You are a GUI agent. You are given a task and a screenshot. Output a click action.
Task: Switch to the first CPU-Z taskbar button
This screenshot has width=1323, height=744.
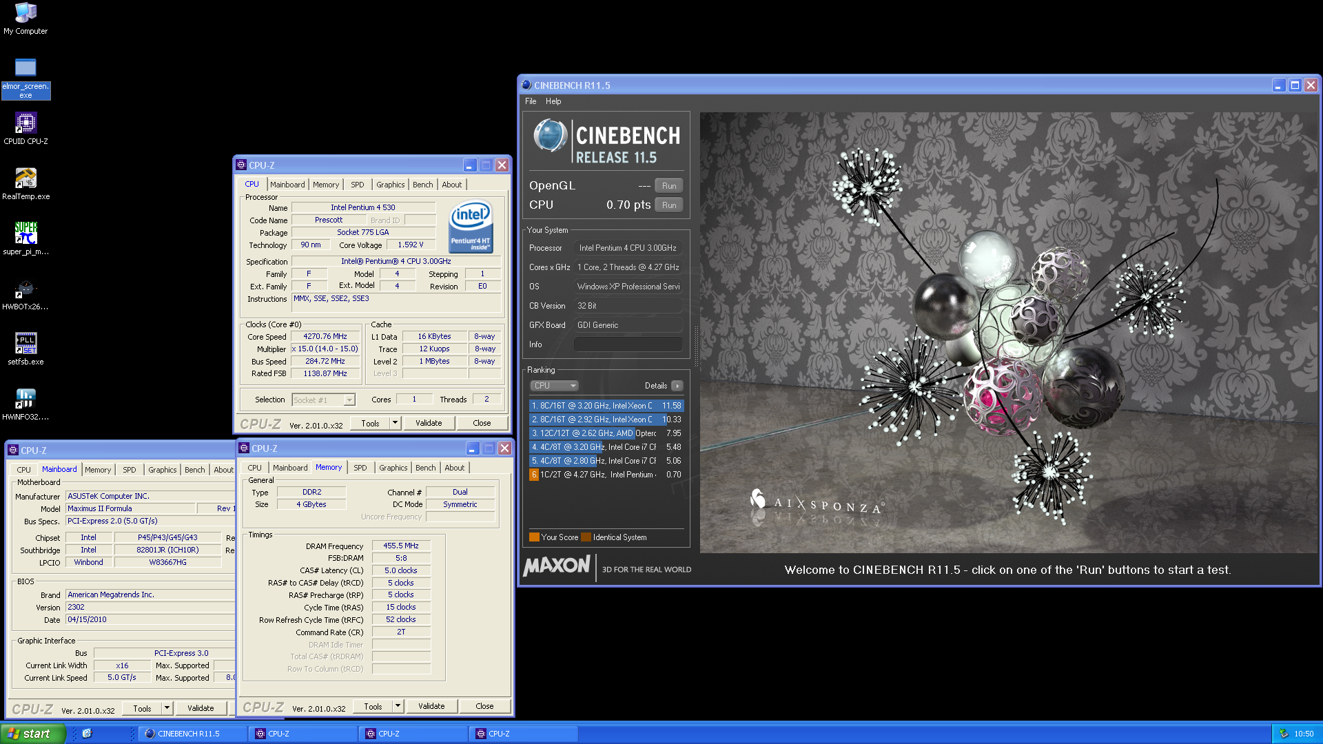[x=303, y=734]
